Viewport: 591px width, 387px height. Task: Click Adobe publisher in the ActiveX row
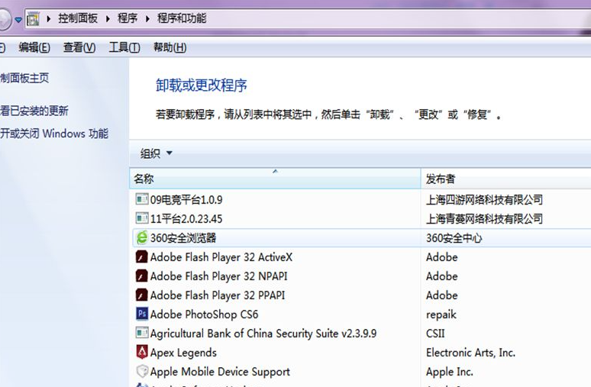(442, 257)
